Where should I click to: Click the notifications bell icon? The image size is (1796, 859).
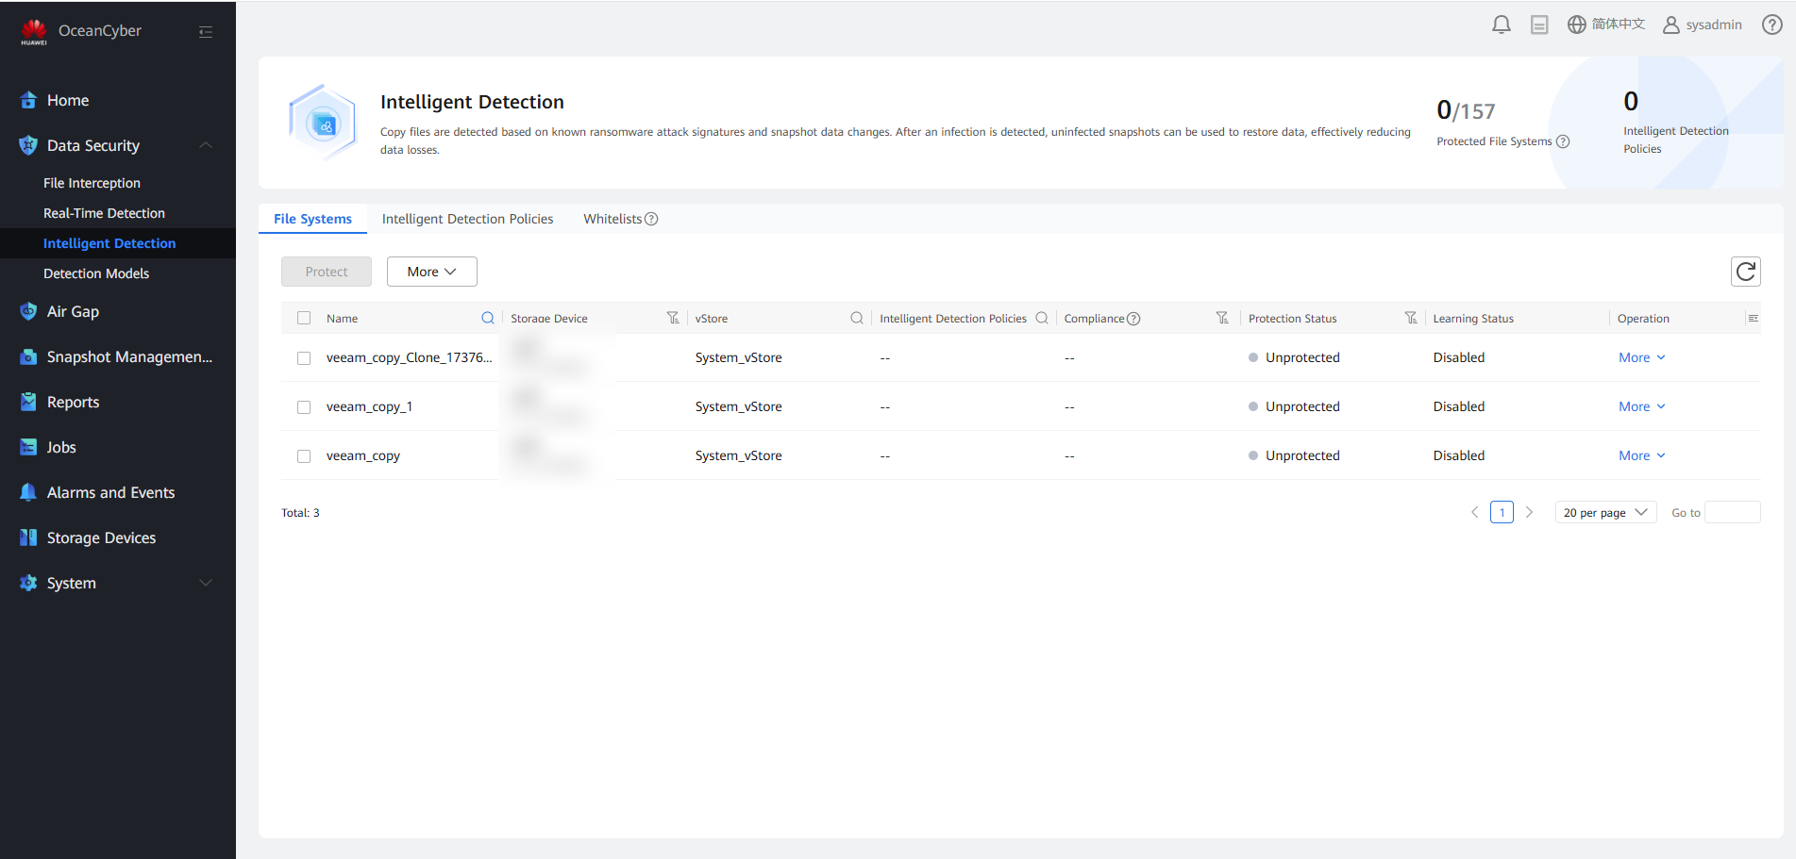(x=1501, y=25)
